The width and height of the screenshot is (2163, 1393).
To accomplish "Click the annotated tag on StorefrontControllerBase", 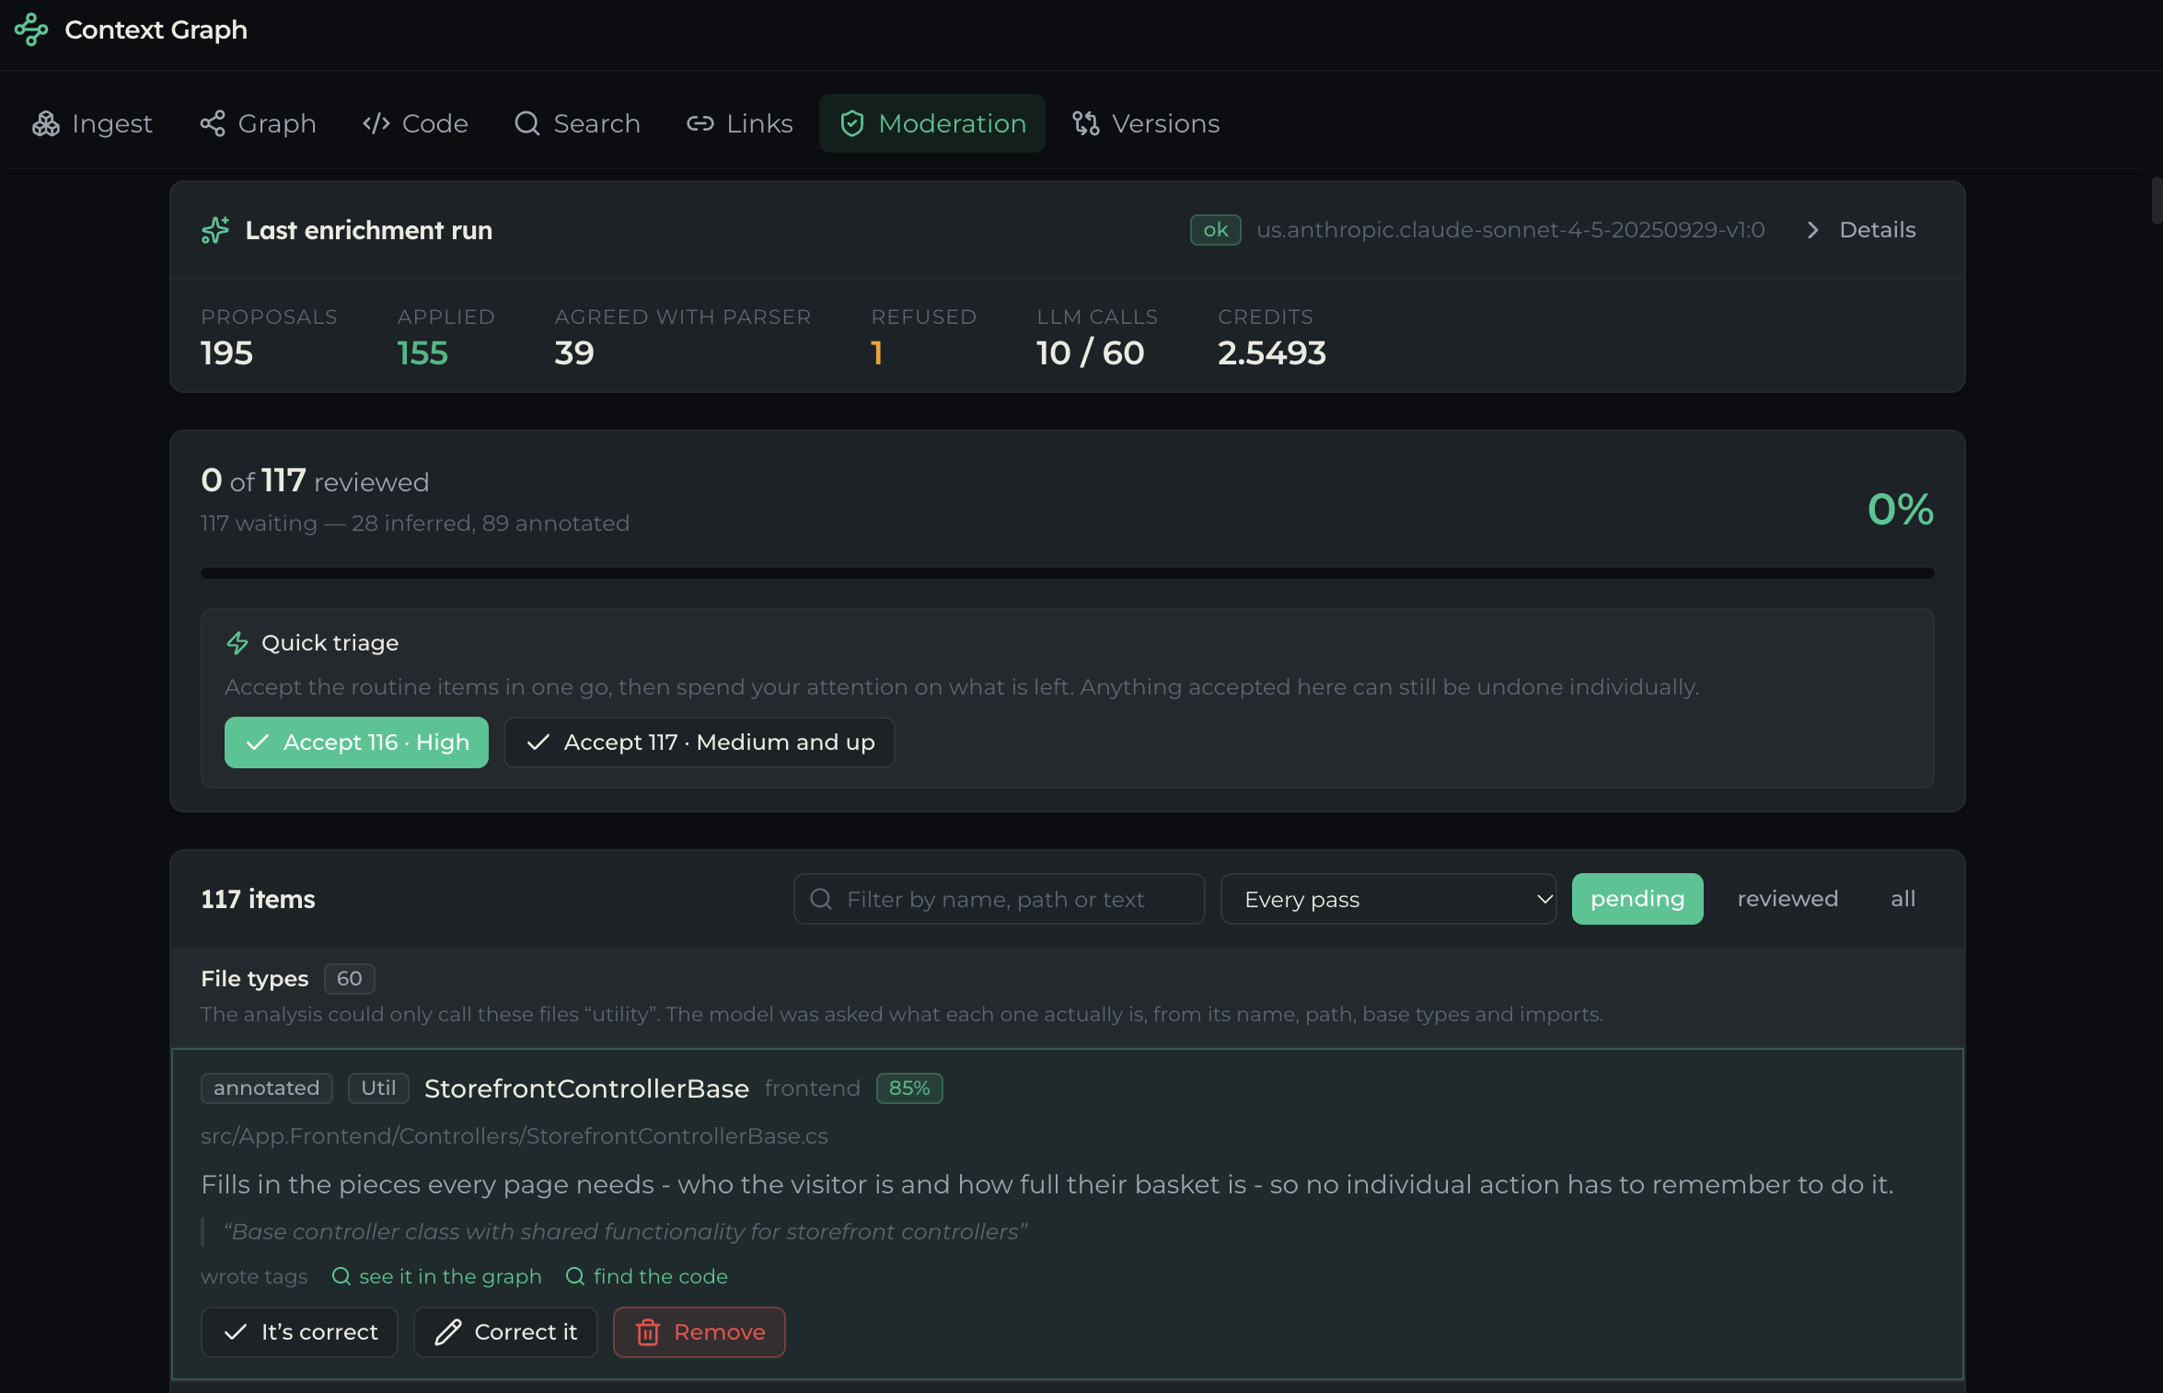I will point(267,1088).
